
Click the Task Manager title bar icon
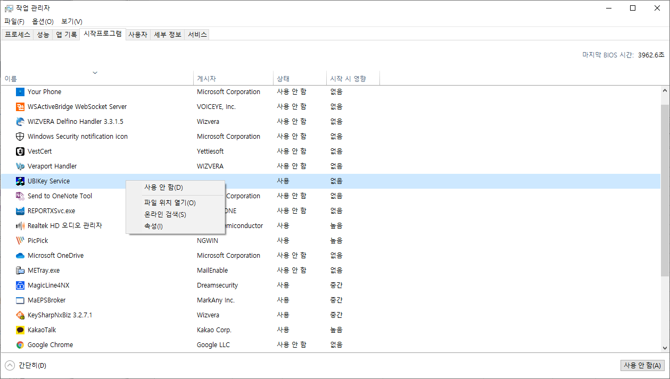[x=9, y=9]
